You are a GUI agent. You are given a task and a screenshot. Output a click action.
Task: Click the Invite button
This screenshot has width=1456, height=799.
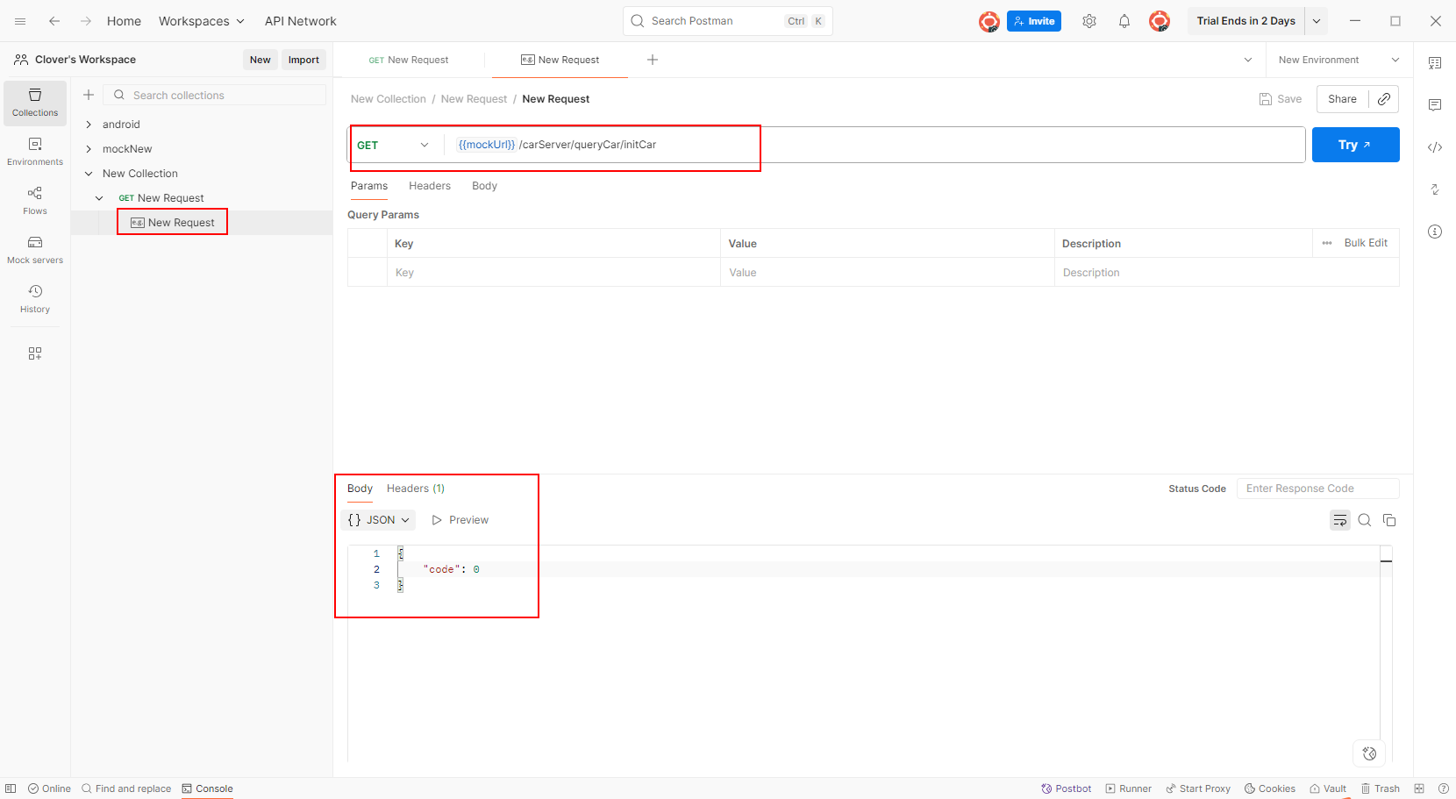coord(1034,21)
